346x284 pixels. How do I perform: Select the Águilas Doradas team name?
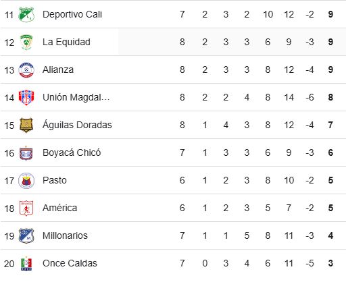click(x=77, y=125)
